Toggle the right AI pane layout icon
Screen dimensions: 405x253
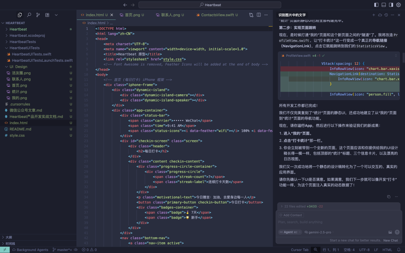coord(391,4)
